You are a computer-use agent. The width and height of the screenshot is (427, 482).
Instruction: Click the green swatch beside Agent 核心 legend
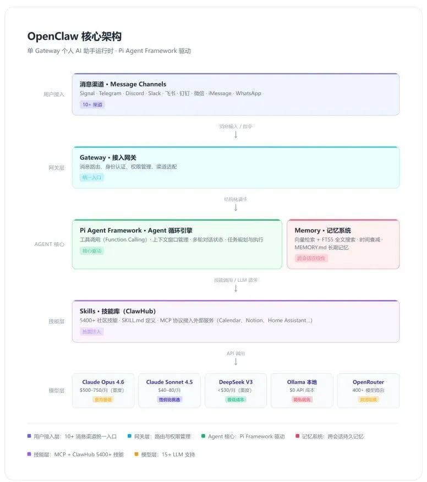pyautogui.click(x=203, y=436)
